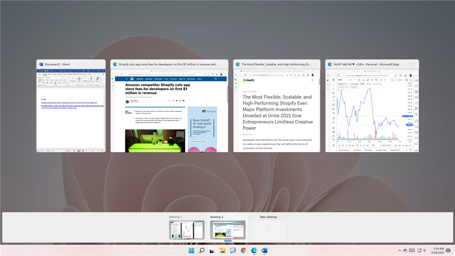Open the Shopify cuts app store fees Edge window
This screenshot has height=256, width=455.
click(x=169, y=106)
